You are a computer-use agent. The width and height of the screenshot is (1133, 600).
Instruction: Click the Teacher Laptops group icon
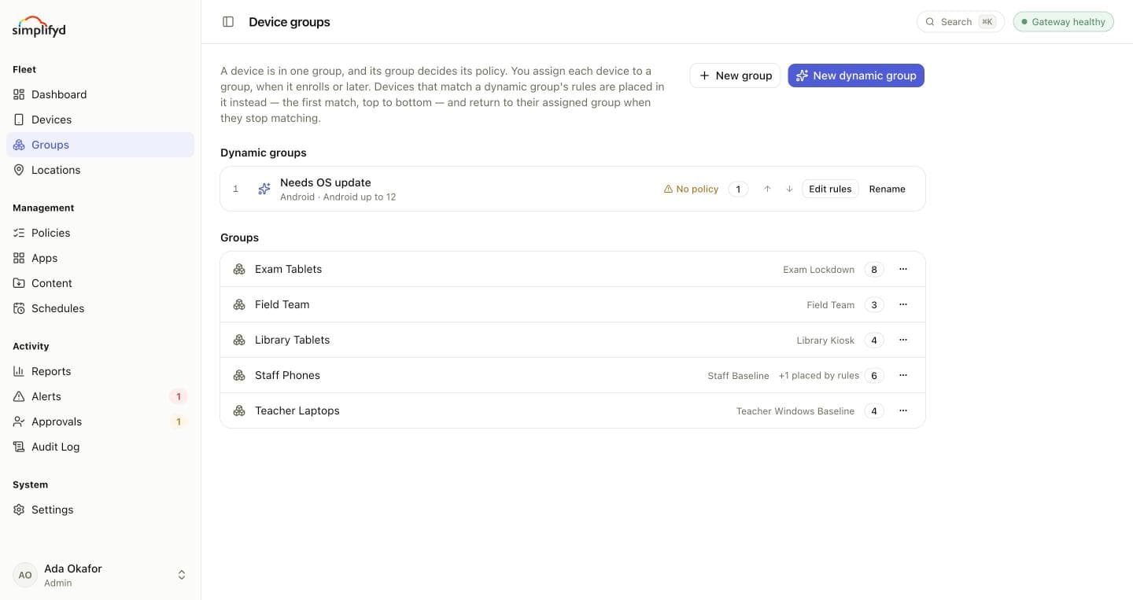pyautogui.click(x=239, y=410)
